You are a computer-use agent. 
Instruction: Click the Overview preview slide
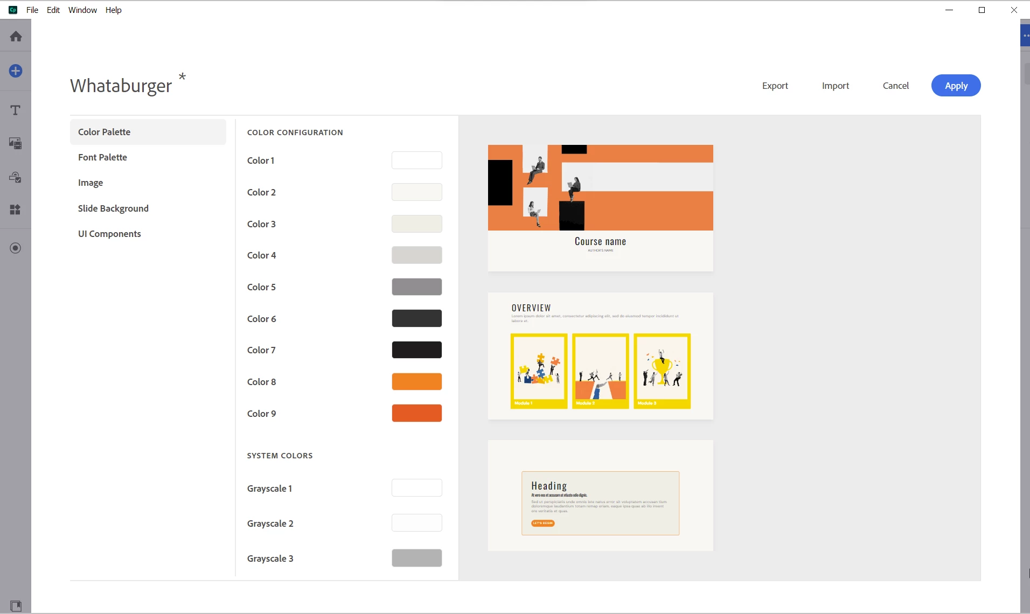[x=600, y=356]
